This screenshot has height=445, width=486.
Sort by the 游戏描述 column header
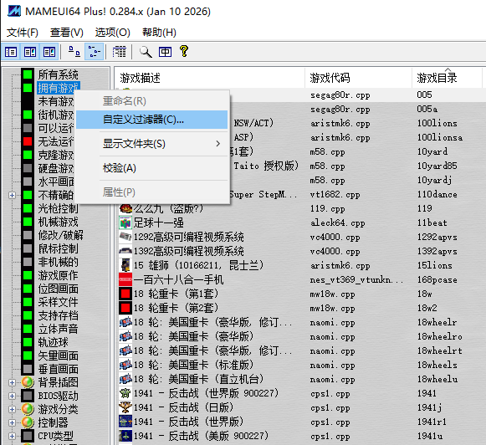(x=209, y=78)
